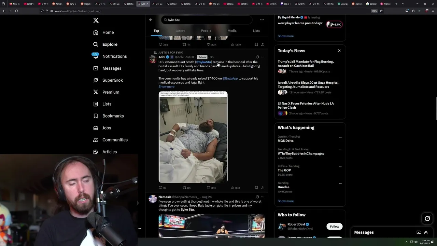Join Liquid Mendo space listener badge

pyautogui.click(x=334, y=24)
